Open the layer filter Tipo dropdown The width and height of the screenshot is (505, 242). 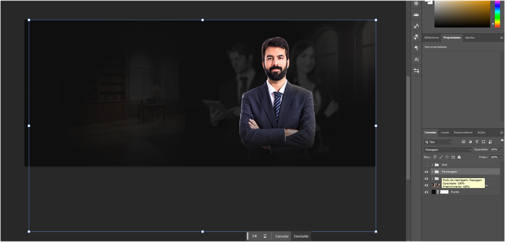click(438, 142)
